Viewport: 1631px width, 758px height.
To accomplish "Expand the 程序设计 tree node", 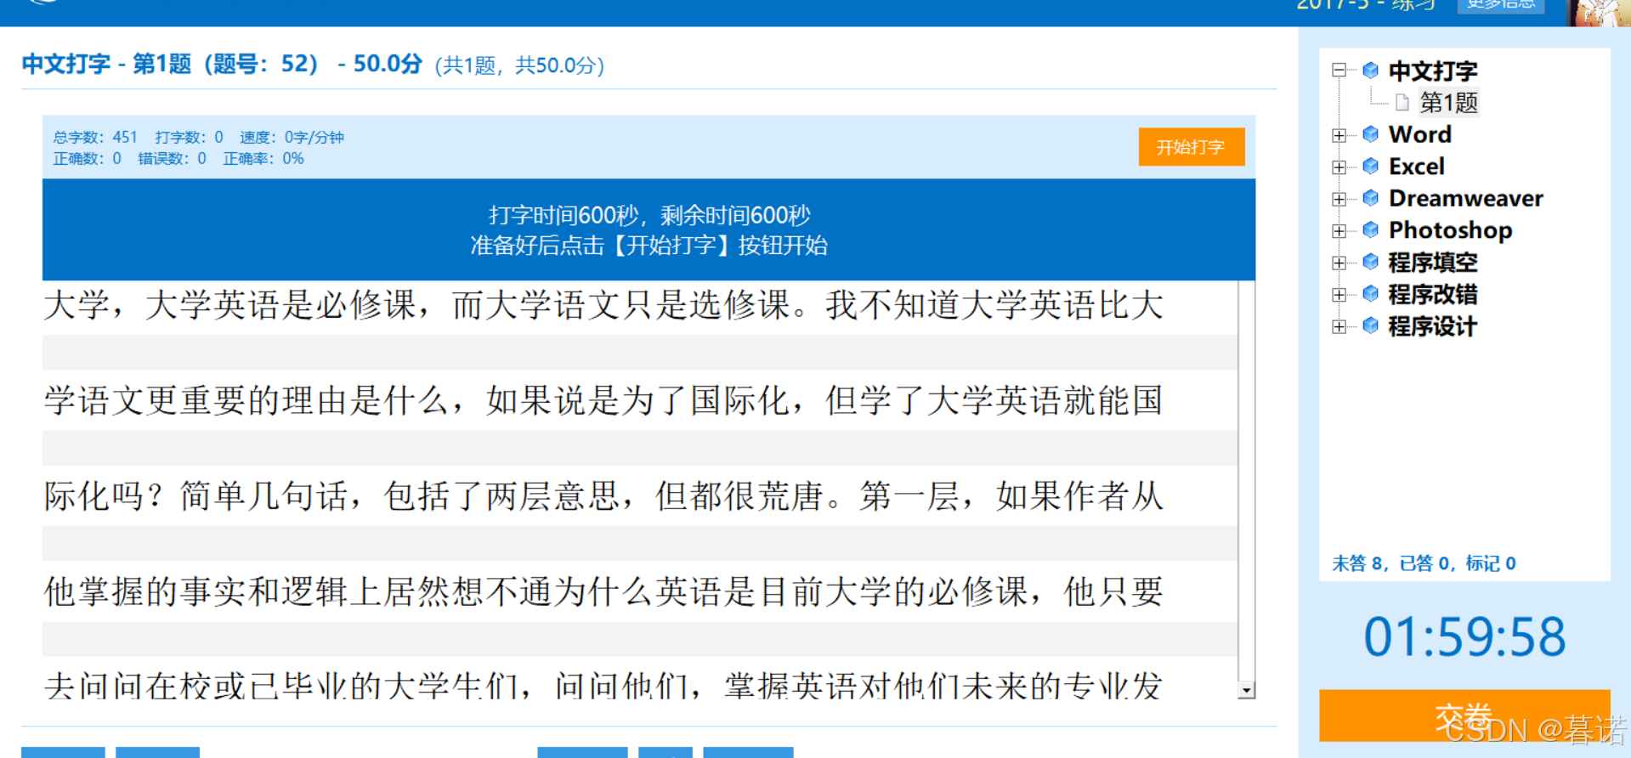I will [x=1339, y=326].
